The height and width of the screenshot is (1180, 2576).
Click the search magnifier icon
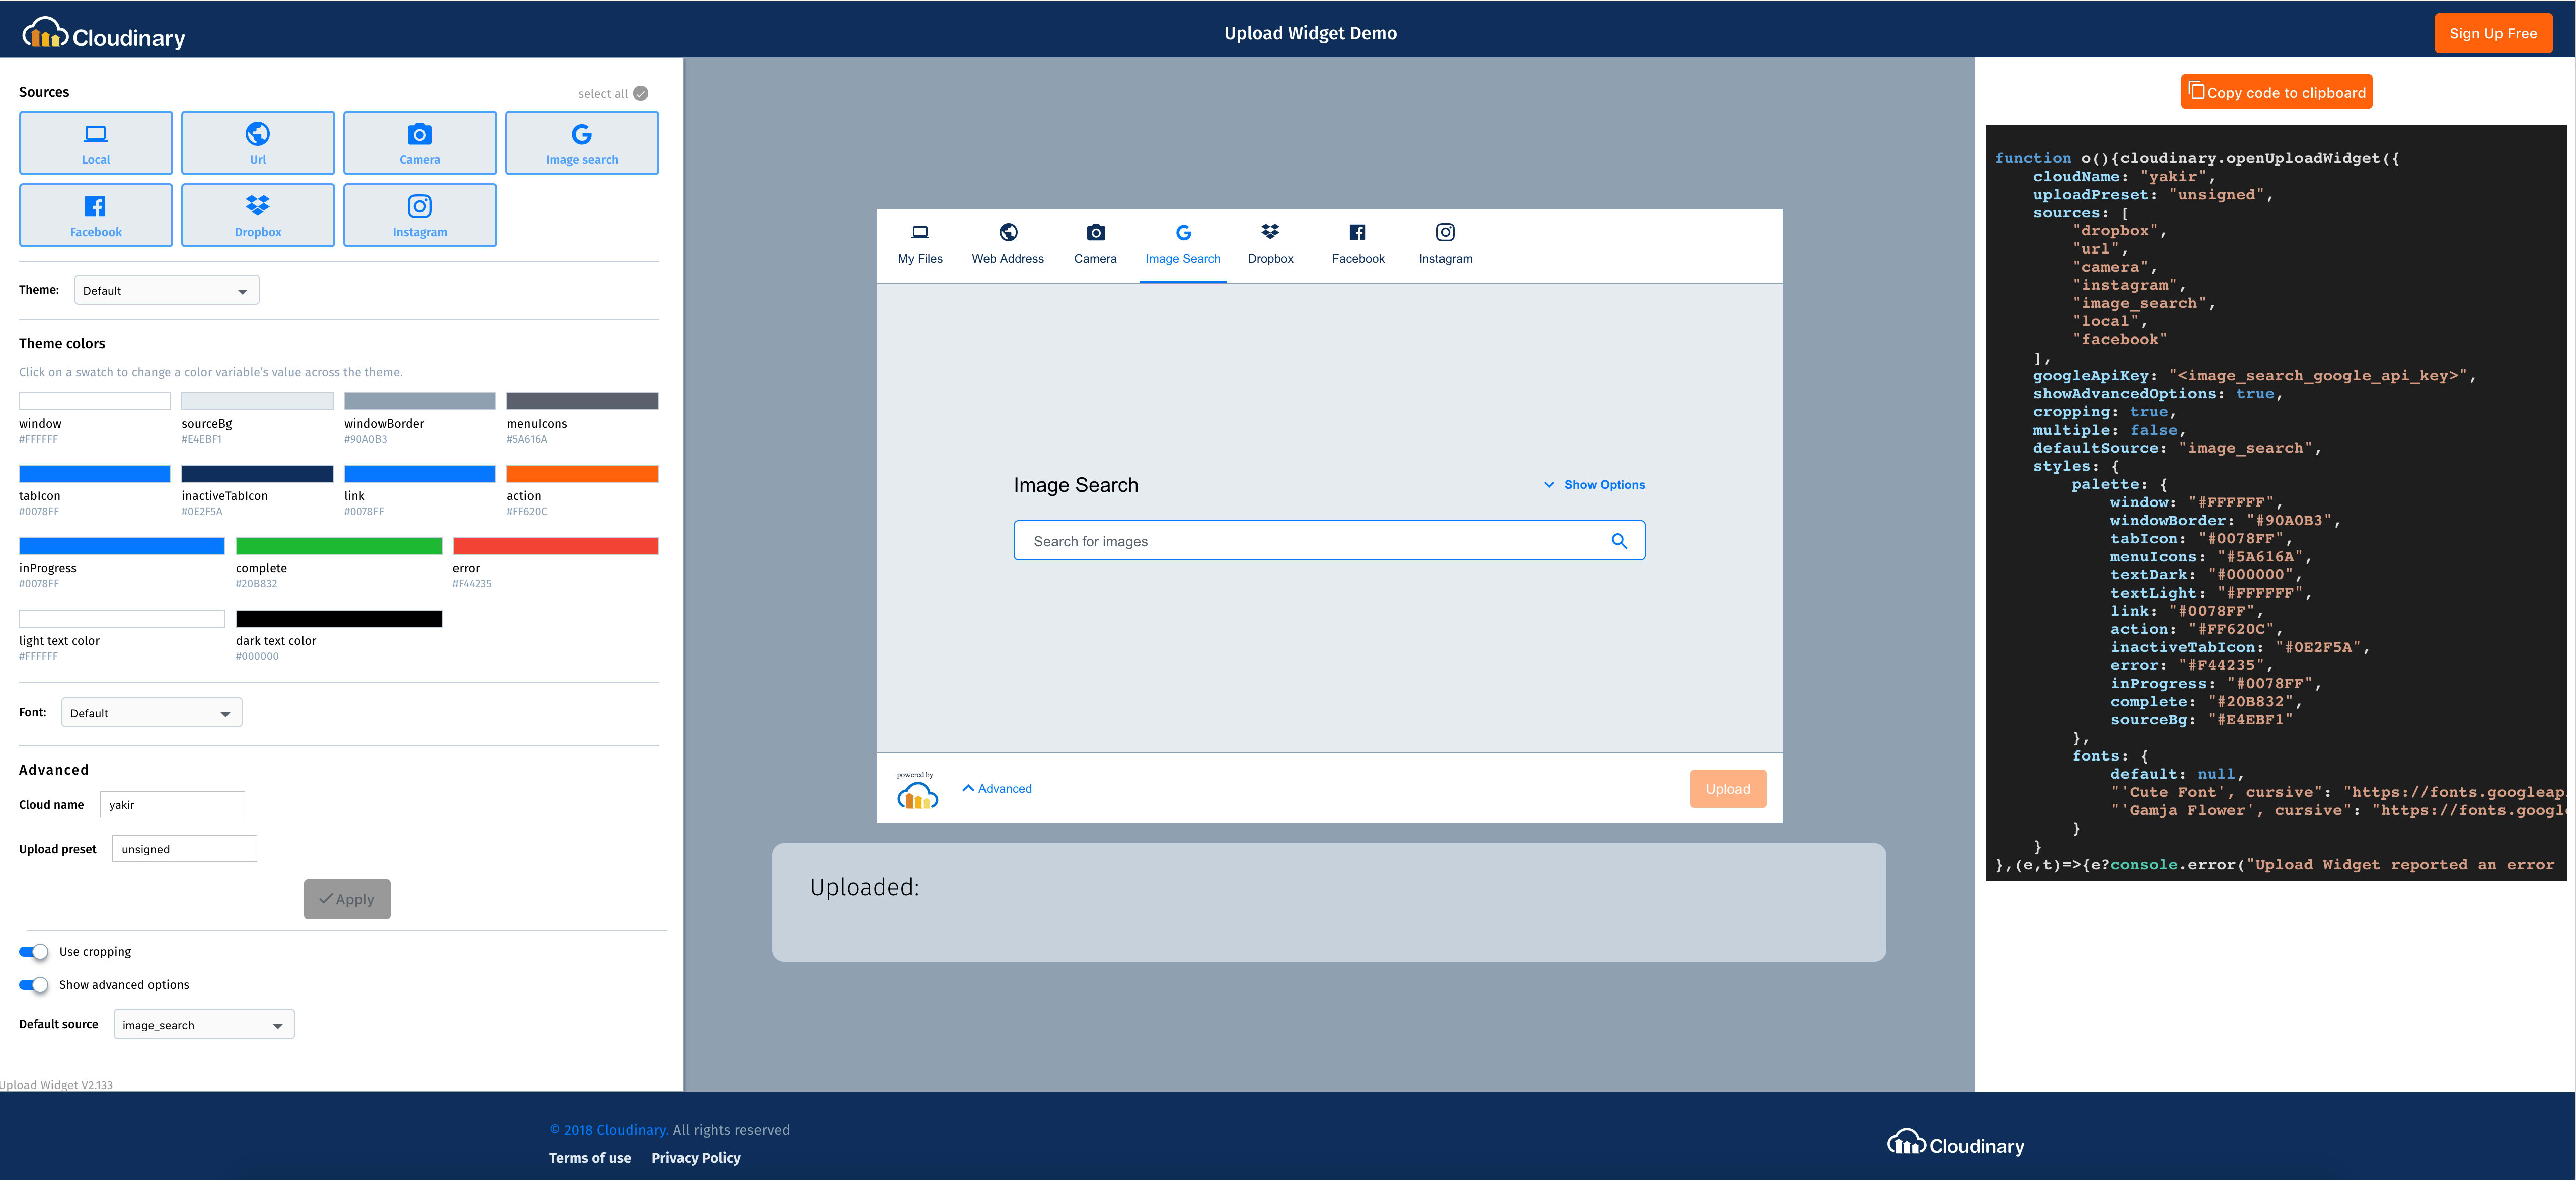point(1619,541)
